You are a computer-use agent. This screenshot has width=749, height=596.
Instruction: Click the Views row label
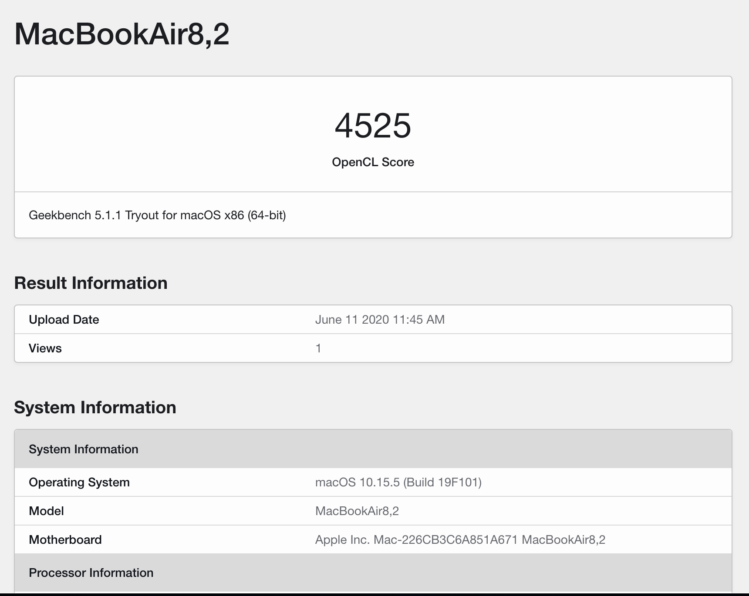45,348
